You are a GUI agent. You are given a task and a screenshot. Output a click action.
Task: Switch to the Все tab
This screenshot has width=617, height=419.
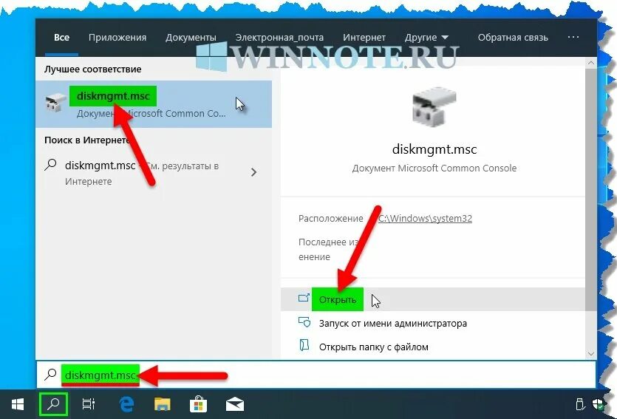[x=61, y=38]
